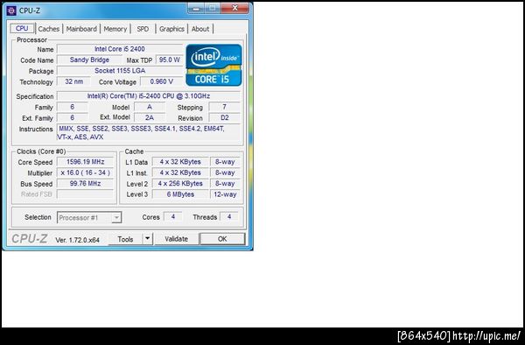Click the version text Ver. 1.72.0.x64
The height and width of the screenshot is (345, 525).
click(x=77, y=240)
